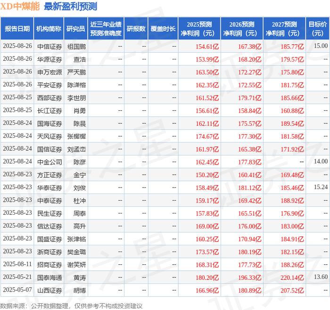The width and height of the screenshot is (330, 310).
Task: Click target price 13.60
Action: coord(321,277)
